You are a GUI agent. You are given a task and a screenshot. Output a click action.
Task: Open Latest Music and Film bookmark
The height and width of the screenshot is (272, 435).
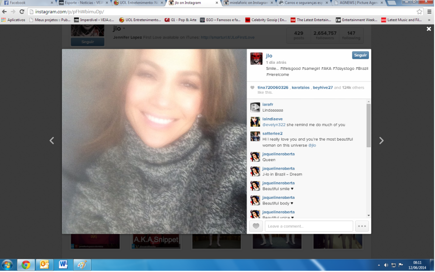[x=401, y=20]
